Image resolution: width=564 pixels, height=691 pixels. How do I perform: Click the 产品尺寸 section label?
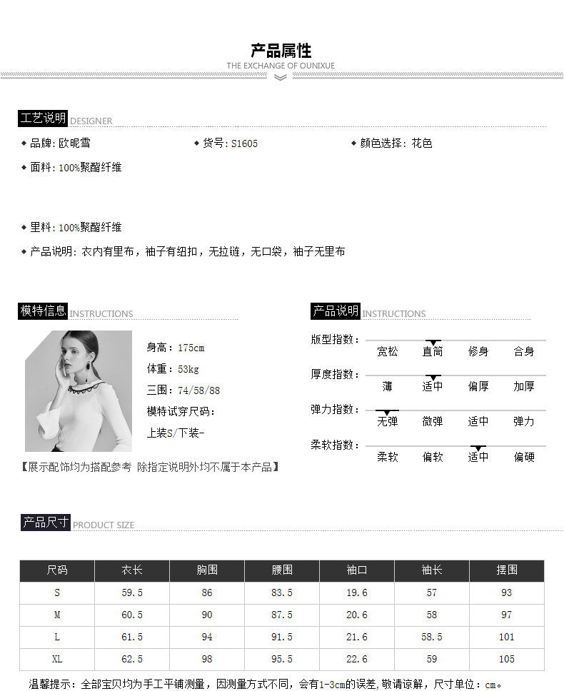46,523
